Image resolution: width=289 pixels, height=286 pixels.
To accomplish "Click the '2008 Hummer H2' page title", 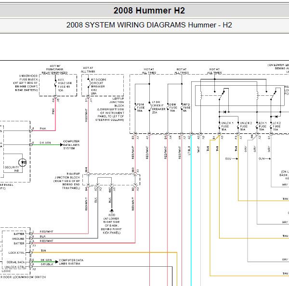I will 149,11.
